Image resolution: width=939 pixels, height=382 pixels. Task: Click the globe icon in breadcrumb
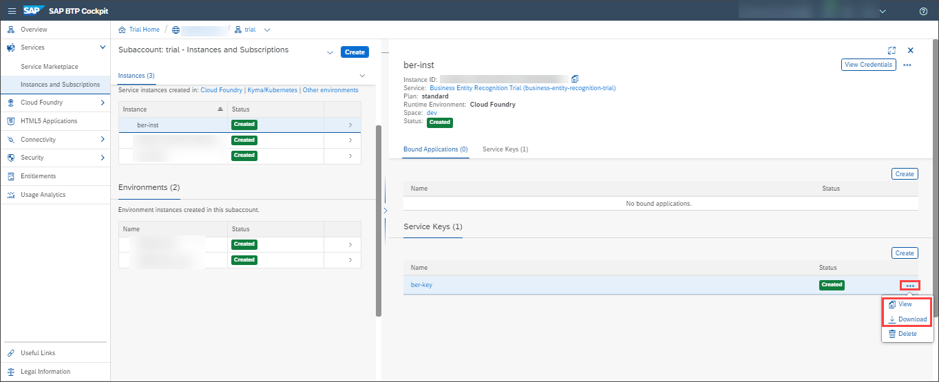[x=176, y=30]
